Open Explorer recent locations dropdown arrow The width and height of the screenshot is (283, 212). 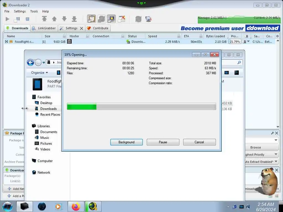click(x=44, y=63)
